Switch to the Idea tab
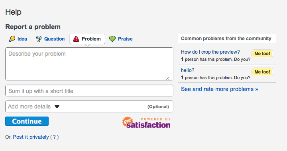The image size is (287, 151). coord(18,39)
